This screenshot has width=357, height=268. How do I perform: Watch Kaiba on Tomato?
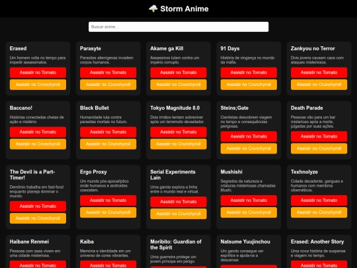108,264
